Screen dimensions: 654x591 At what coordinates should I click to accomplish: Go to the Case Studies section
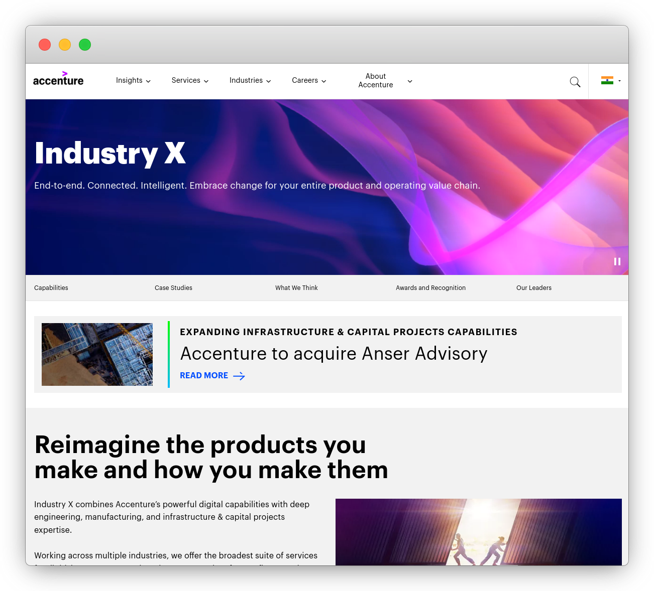point(173,288)
